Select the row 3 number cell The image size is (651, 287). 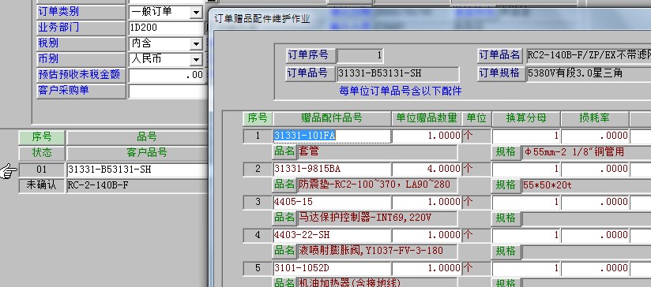coord(258,202)
